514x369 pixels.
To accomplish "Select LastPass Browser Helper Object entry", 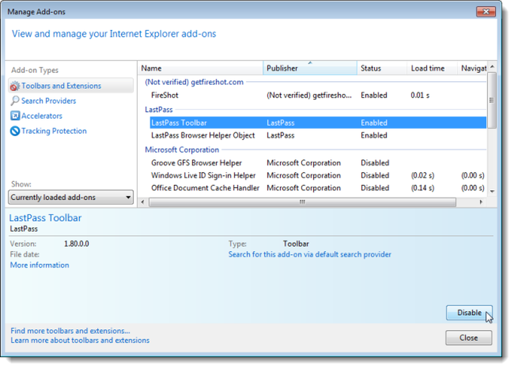I will 318,135.
